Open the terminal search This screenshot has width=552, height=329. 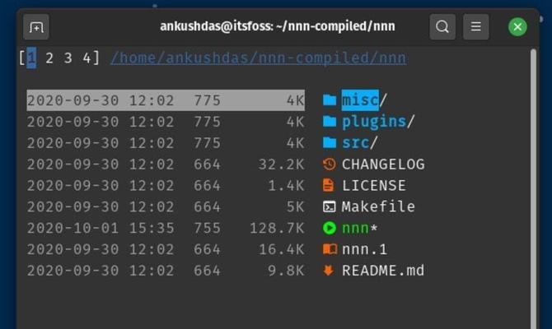[442, 26]
